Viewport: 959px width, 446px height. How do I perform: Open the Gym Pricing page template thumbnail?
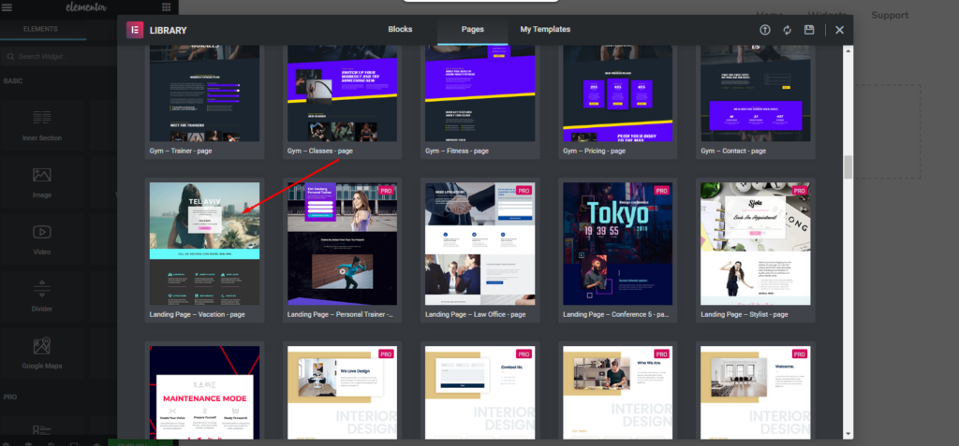click(x=618, y=93)
